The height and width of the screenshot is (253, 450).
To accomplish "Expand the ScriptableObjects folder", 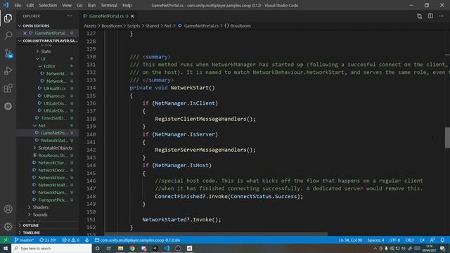I will tap(55, 148).
